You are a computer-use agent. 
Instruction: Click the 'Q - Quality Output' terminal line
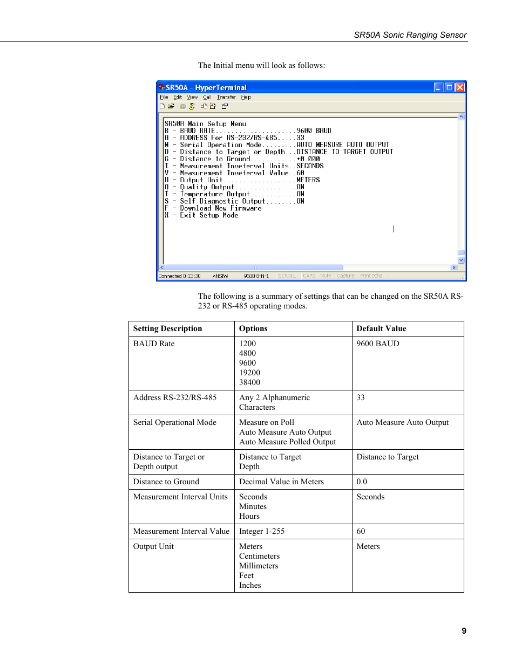pos(234,187)
